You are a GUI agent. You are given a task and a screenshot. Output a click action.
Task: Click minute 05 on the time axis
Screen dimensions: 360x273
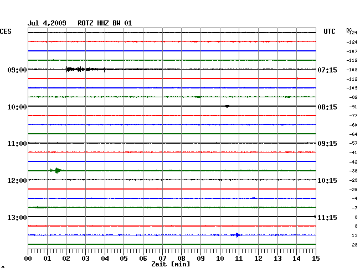pos(124,259)
